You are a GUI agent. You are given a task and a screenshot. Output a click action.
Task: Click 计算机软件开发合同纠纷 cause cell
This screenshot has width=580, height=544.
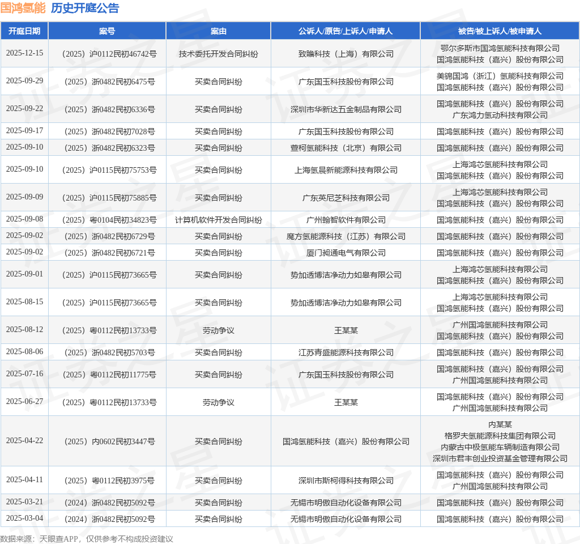coord(218,220)
